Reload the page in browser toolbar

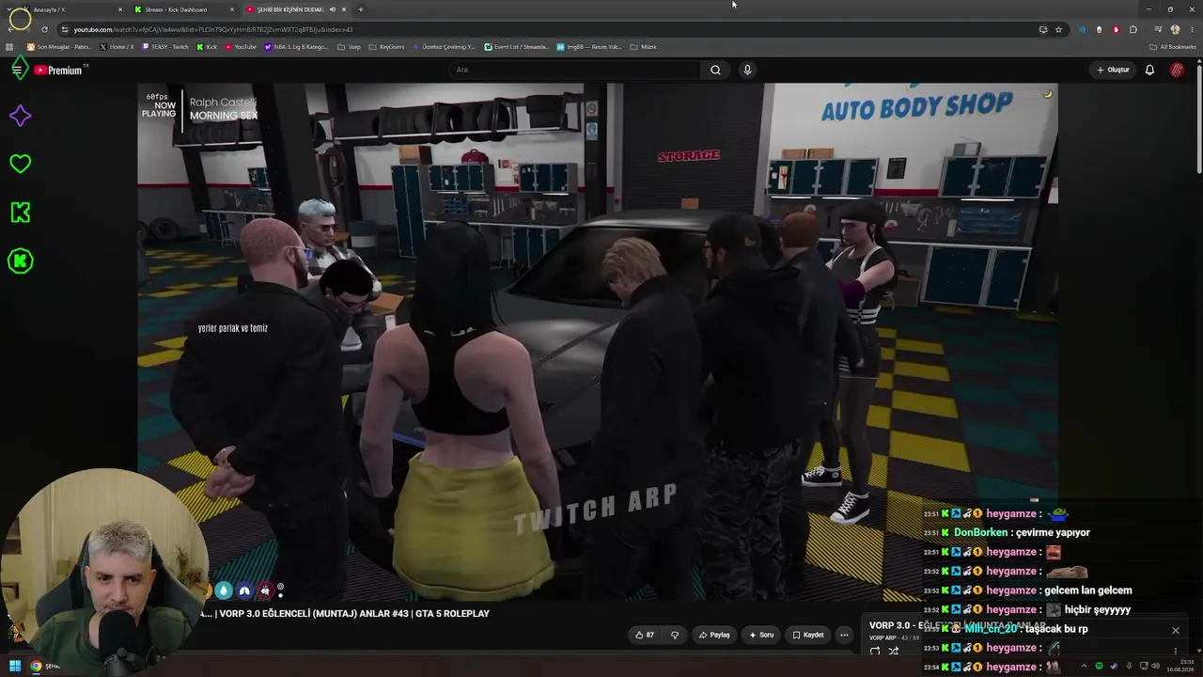(44, 29)
